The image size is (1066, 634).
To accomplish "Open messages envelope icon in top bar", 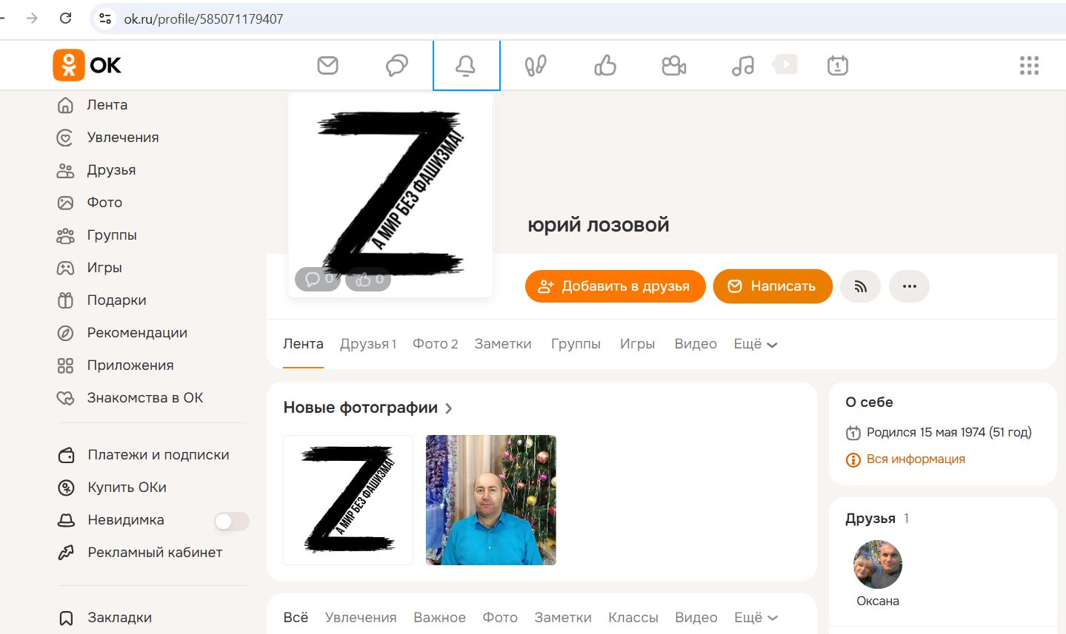I will coord(327,66).
